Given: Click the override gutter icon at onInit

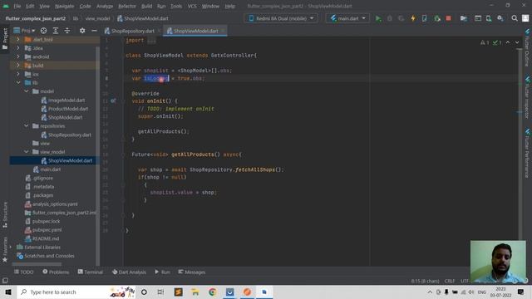Looking at the screenshot, I should pyautogui.click(x=113, y=100).
